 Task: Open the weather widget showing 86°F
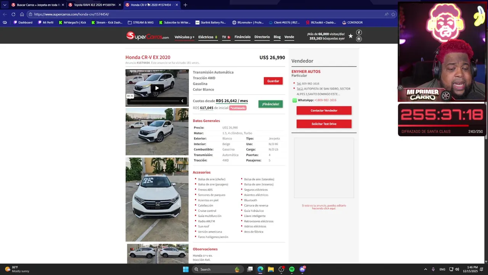[x=17, y=269]
